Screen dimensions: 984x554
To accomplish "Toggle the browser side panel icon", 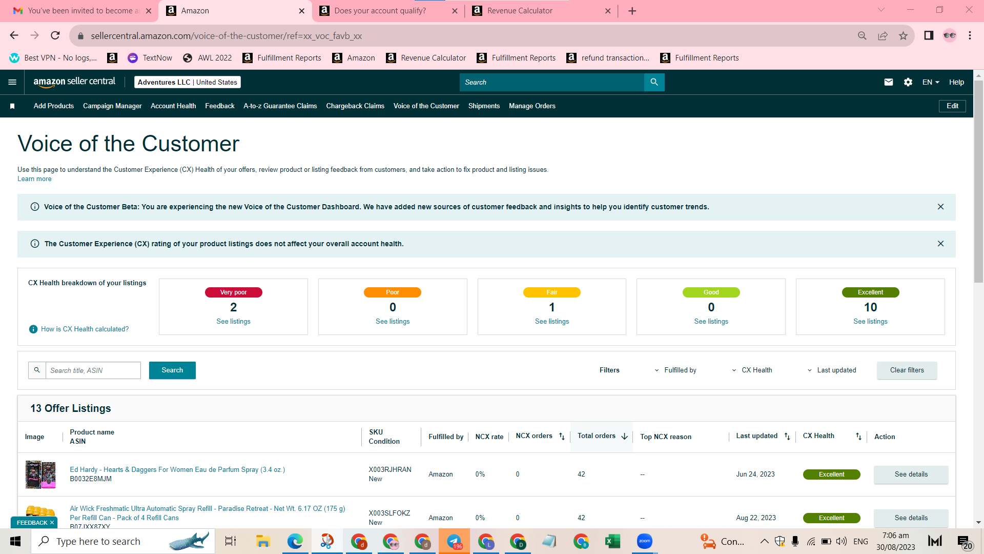I will [929, 35].
